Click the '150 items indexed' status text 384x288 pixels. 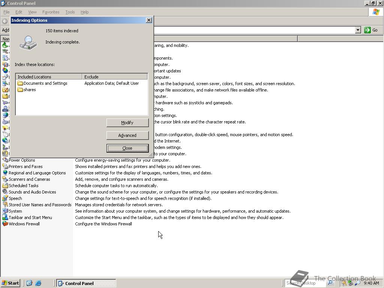pos(62,31)
